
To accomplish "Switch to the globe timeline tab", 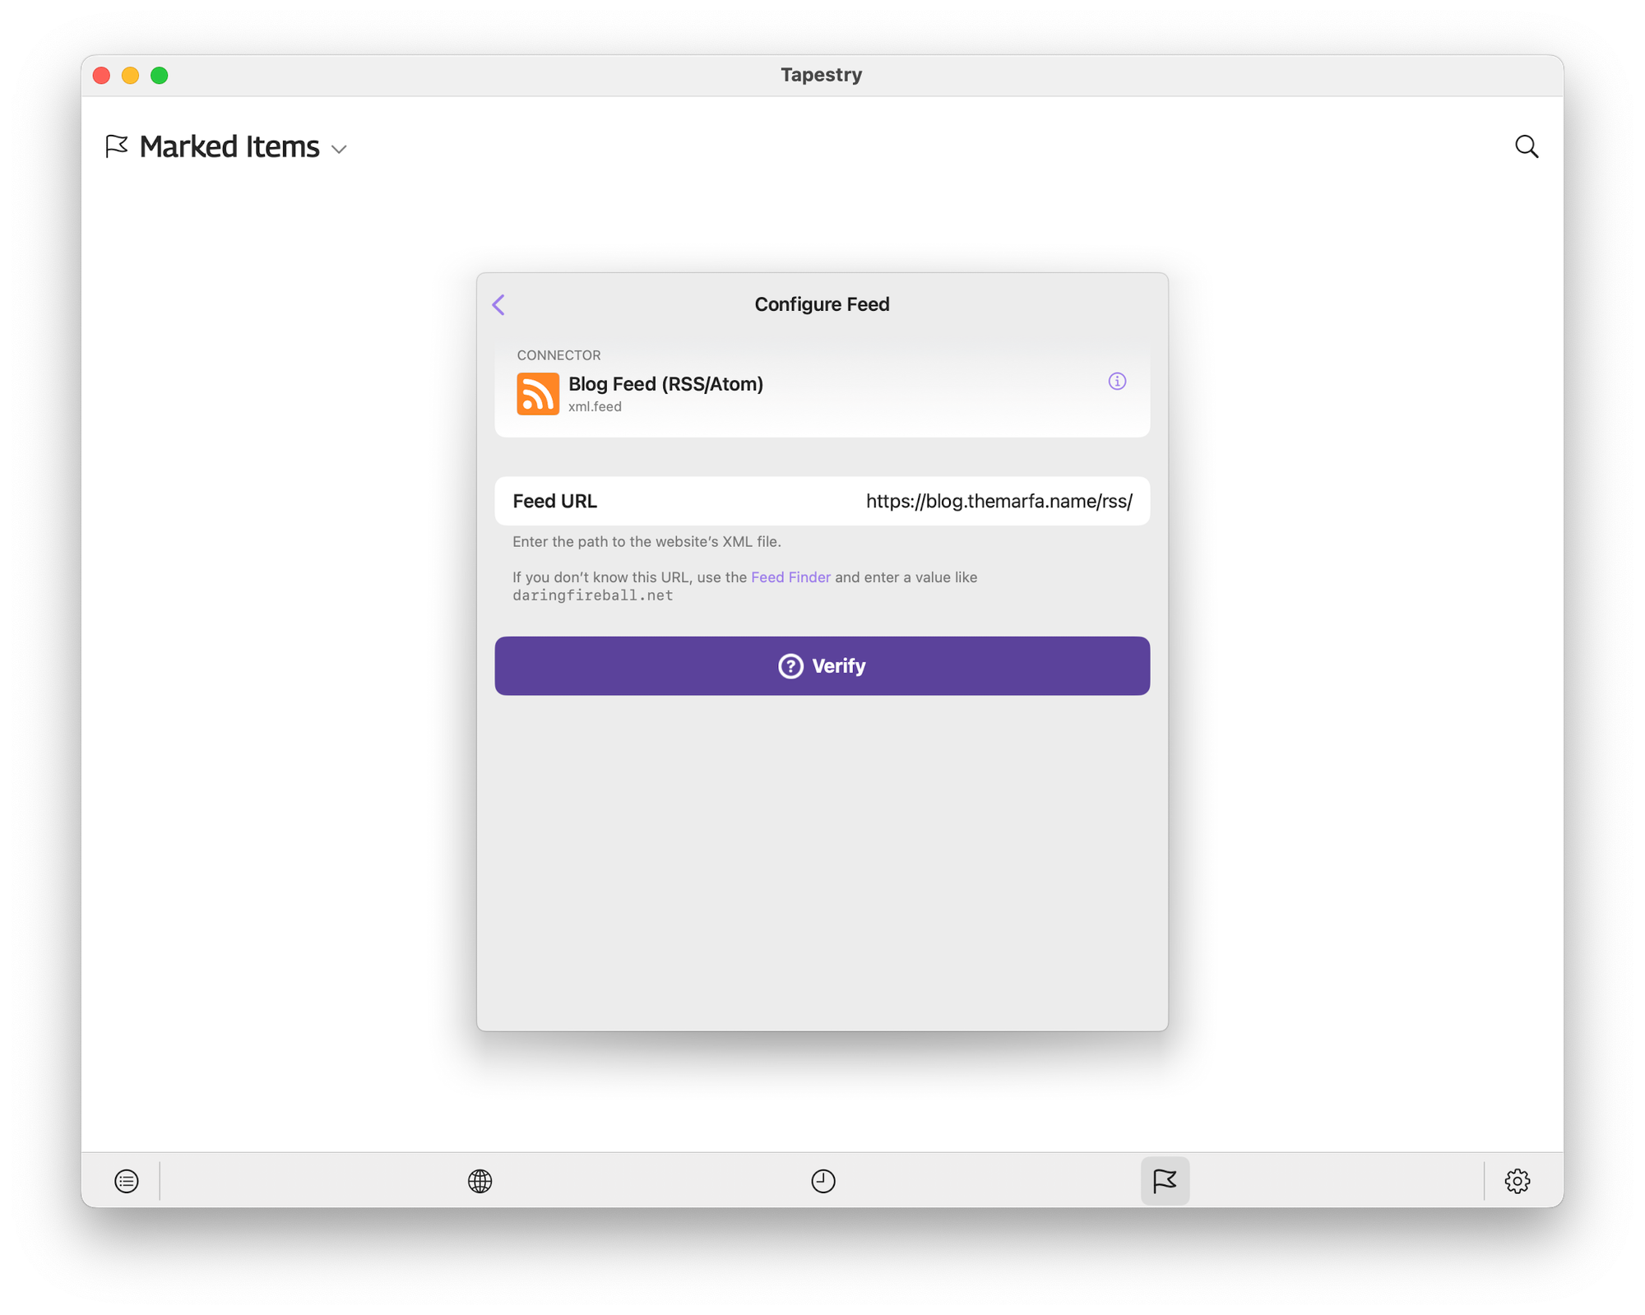I will [x=480, y=1181].
